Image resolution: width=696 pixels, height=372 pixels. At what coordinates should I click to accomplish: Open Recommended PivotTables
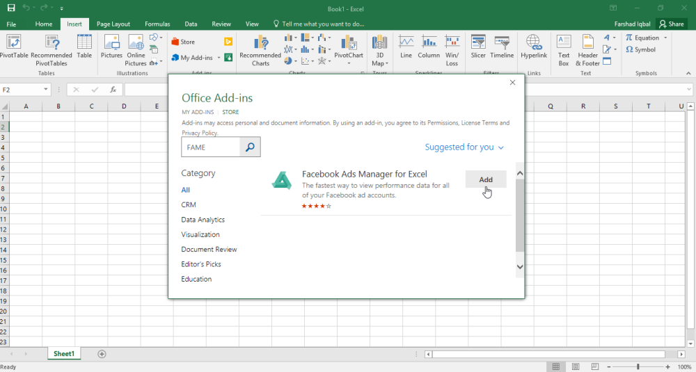(52, 51)
